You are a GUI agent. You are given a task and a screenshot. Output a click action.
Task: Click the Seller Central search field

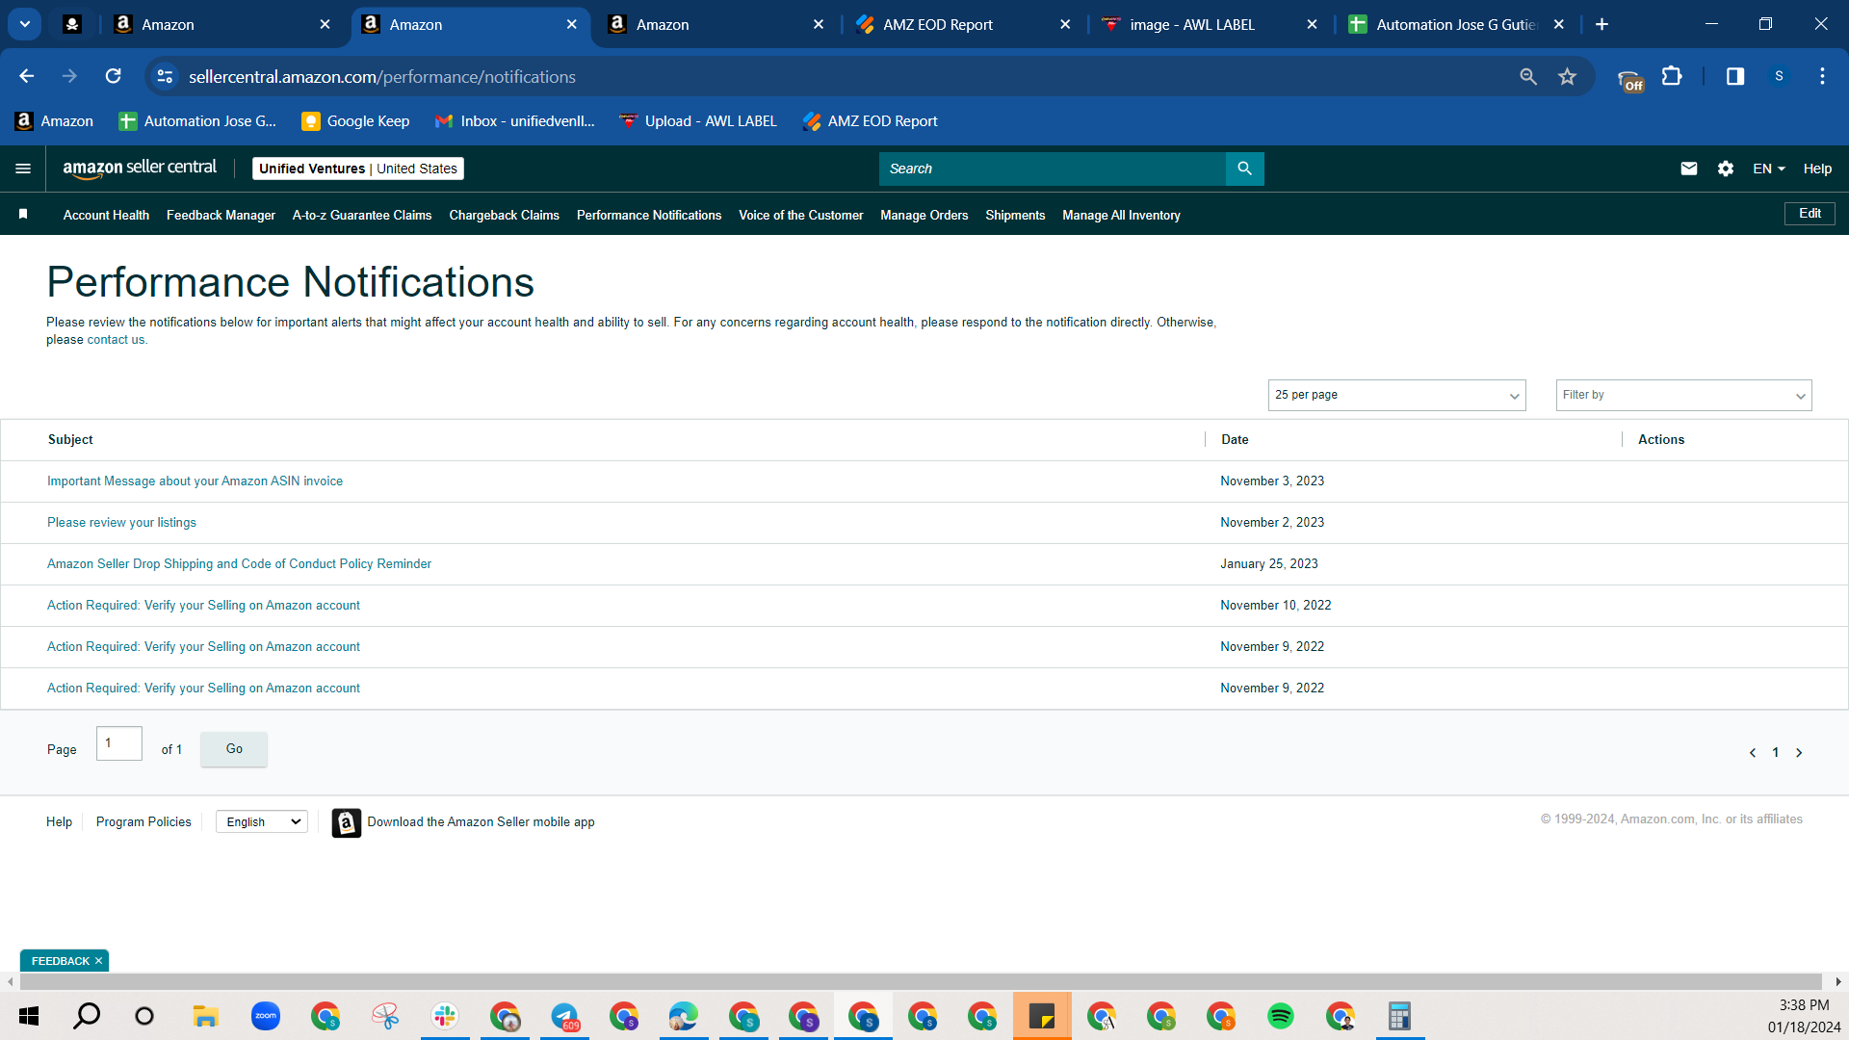click(1052, 169)
